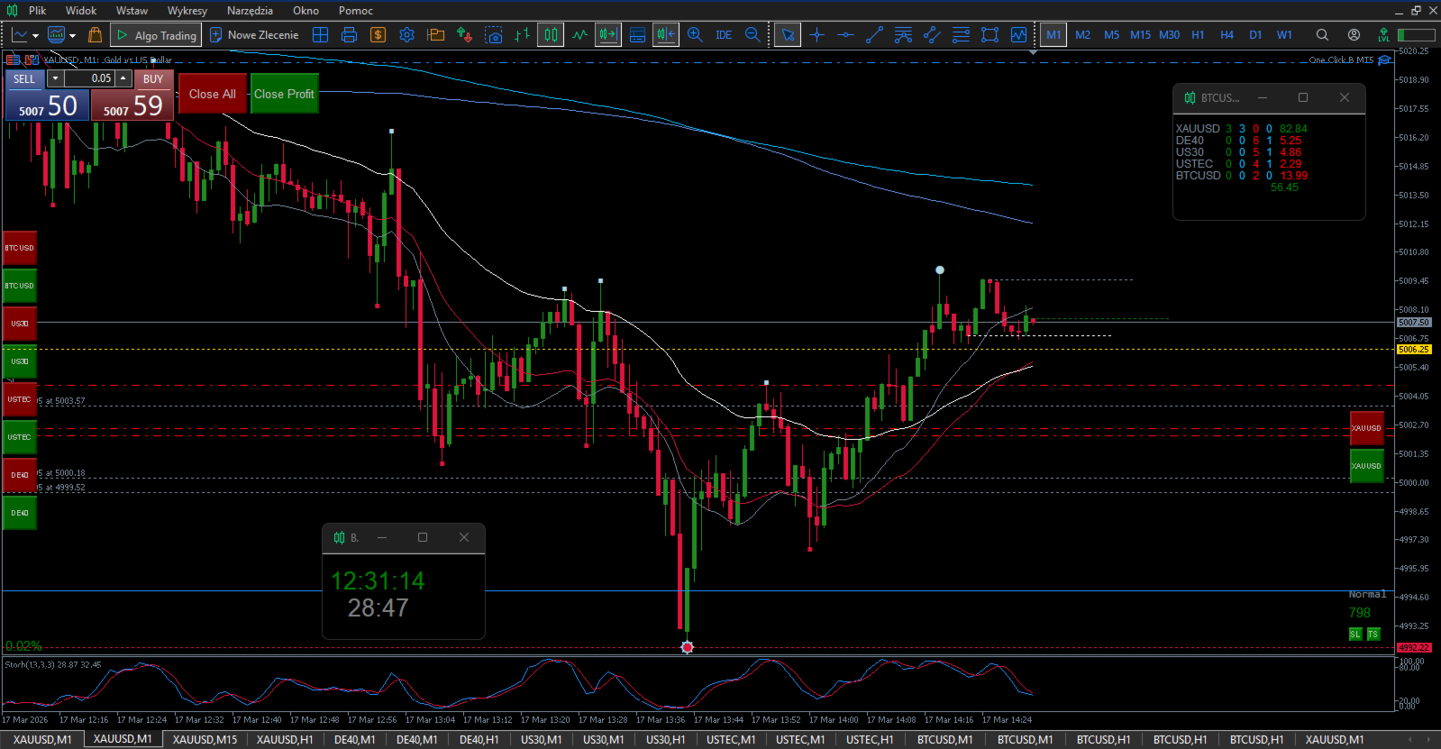Open the Narzędzia menu
Image resolution: width=1441 pixels, height=749 pixels.
(250, 10)
